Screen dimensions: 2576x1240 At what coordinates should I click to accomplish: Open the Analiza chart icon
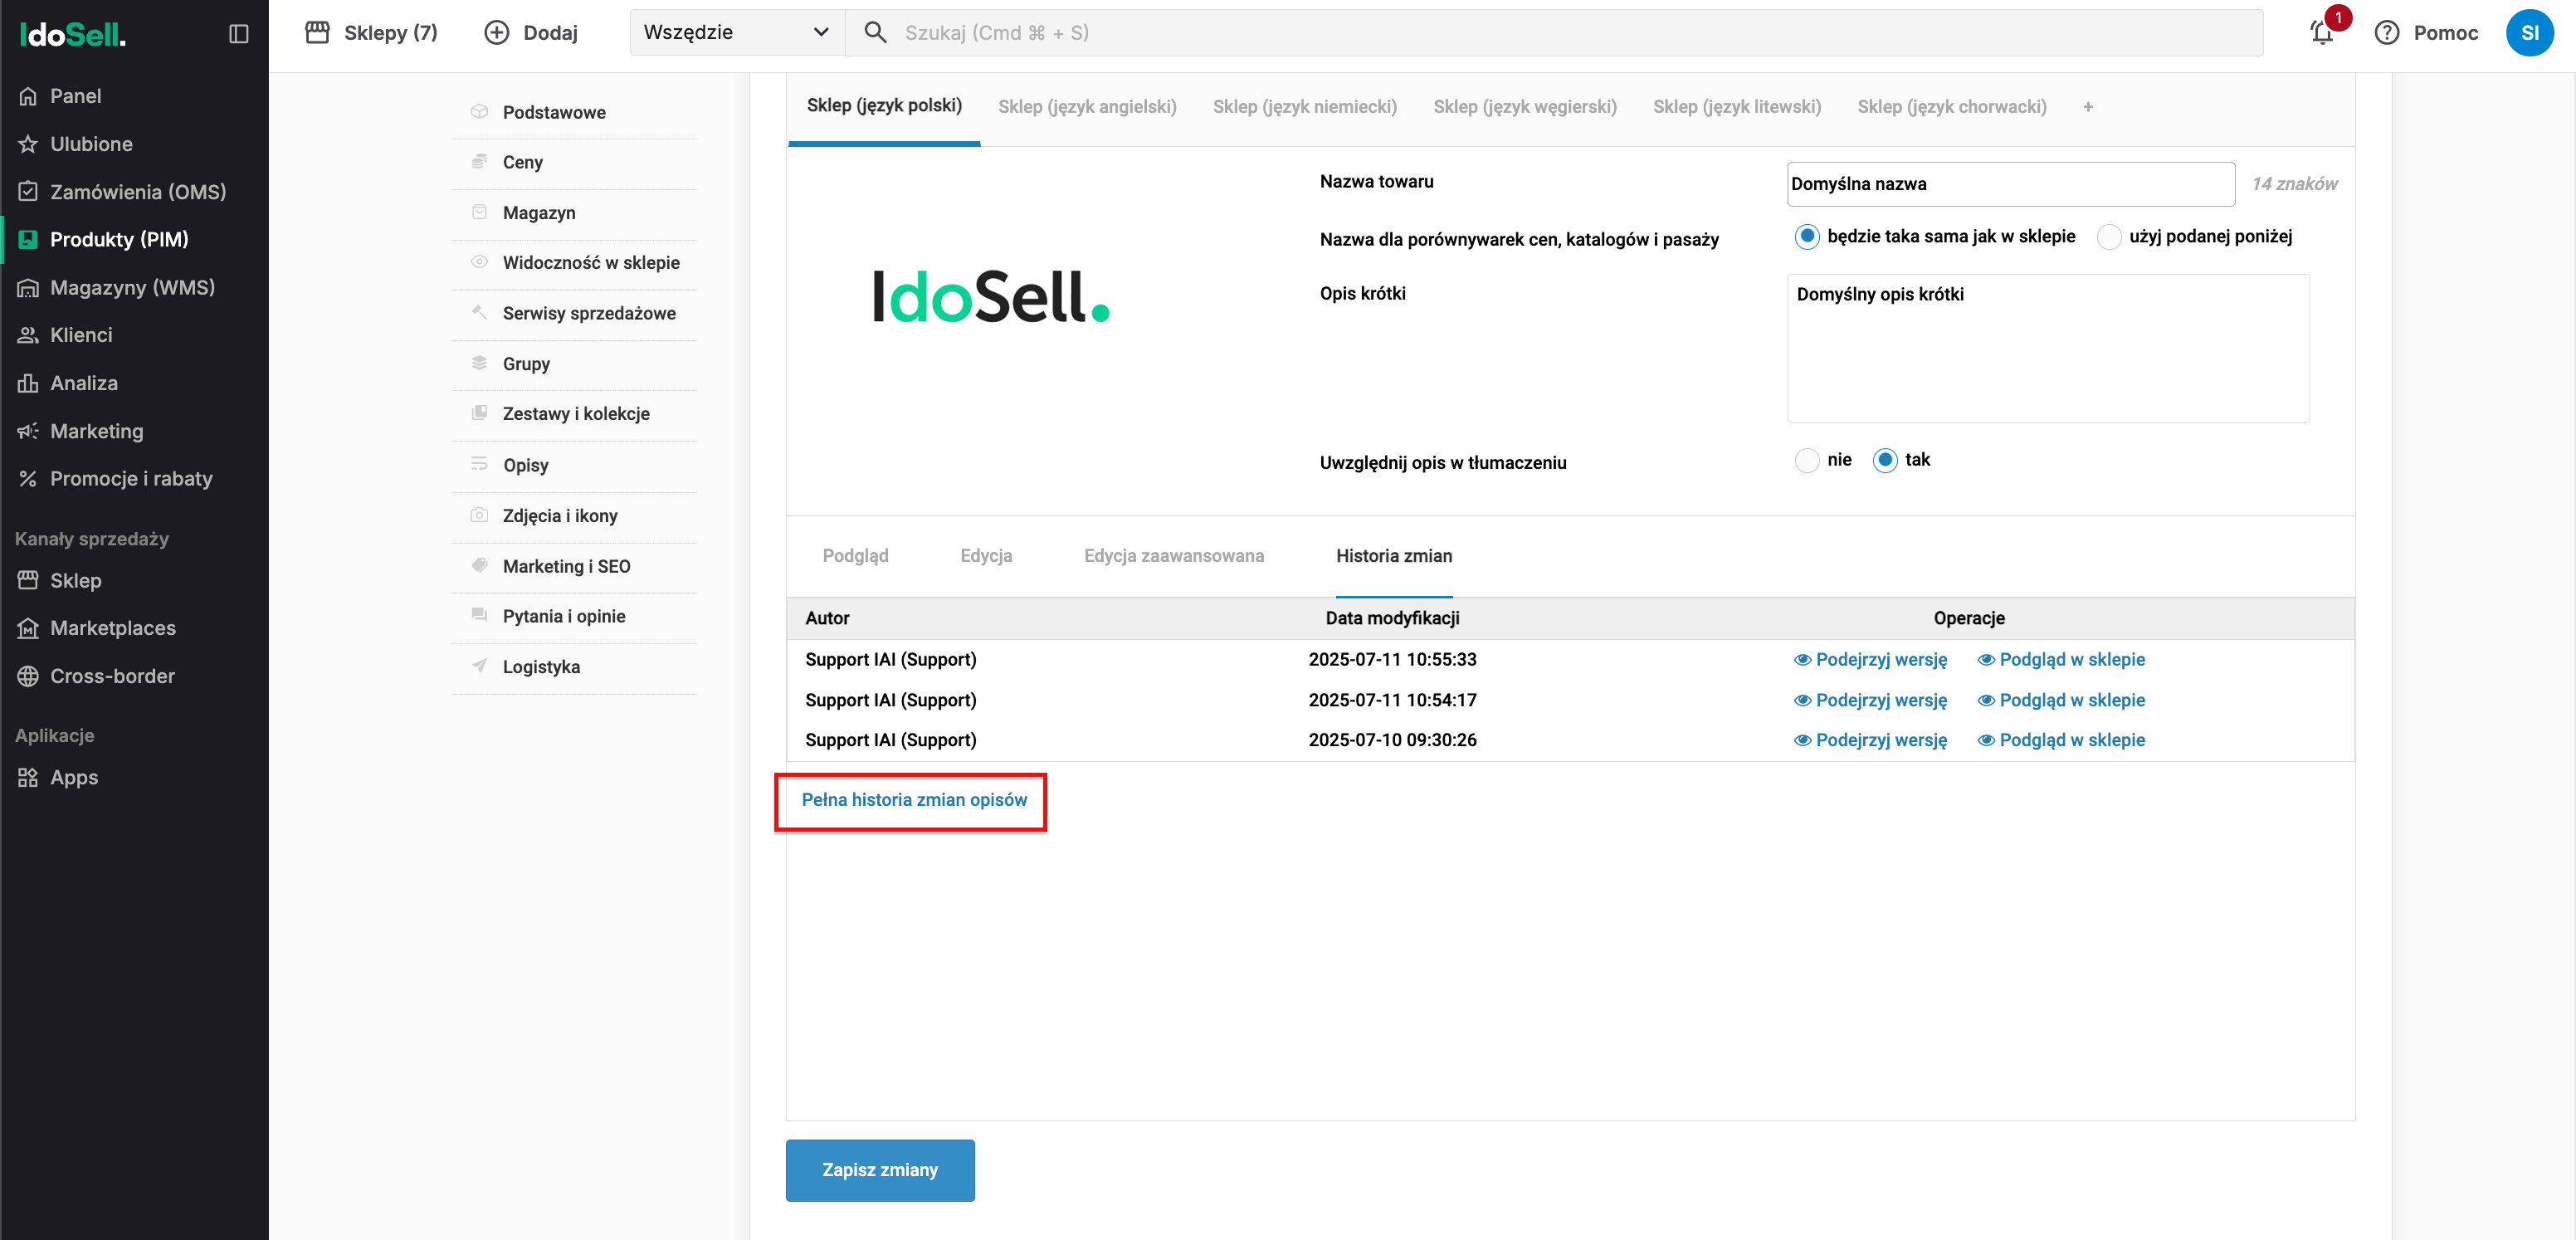coord(28,383)
